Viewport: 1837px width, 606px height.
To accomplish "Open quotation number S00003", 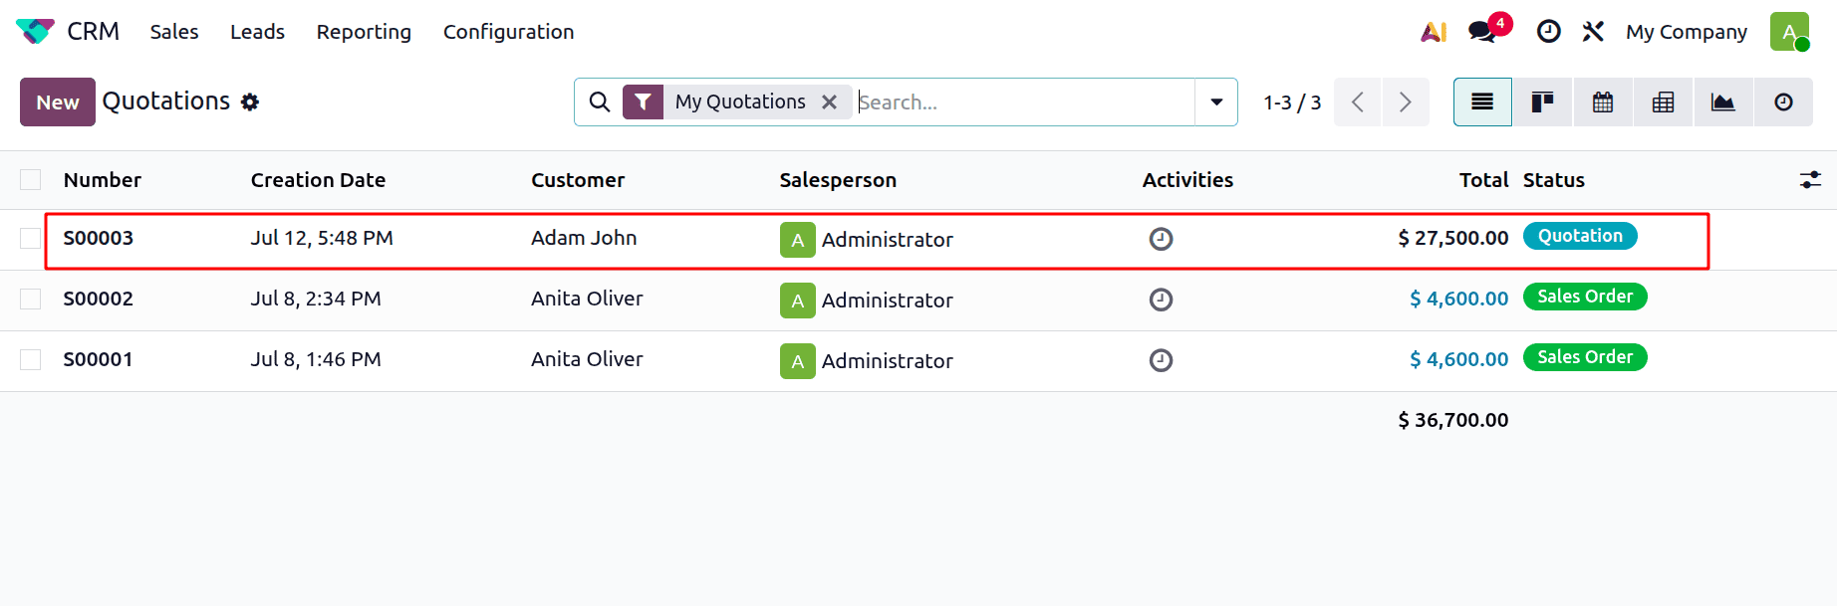I will click(x=99, y=238).
